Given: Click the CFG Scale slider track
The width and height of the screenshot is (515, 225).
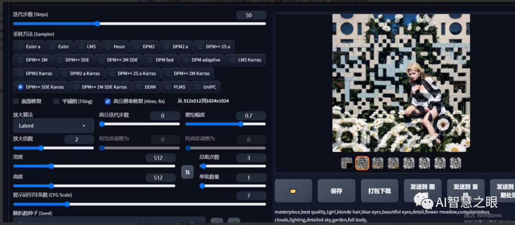Looking at the screenshot, I should pyautogui.click(x=140, y=204).
